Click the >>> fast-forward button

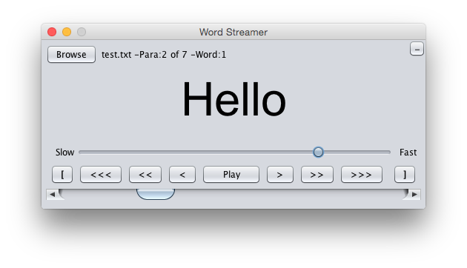point(361,174)
